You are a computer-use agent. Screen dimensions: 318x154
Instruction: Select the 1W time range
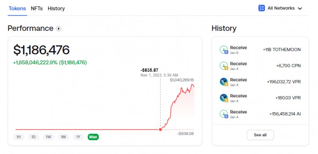click(x=48, y=137)
